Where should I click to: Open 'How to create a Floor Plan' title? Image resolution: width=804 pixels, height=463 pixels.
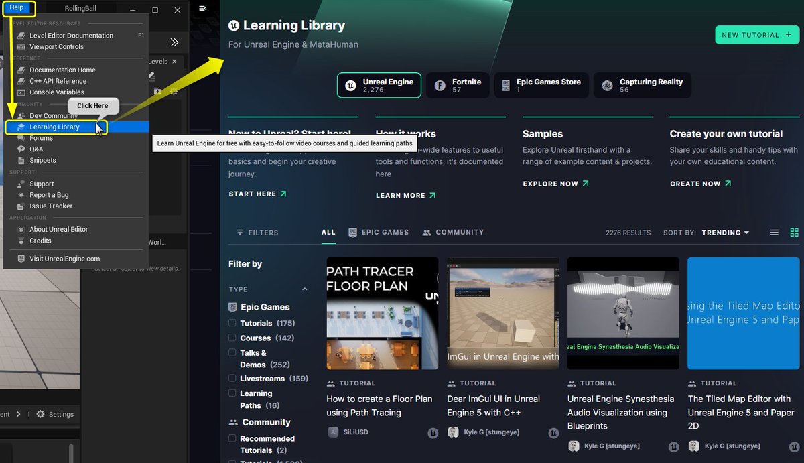pos(379,406)
